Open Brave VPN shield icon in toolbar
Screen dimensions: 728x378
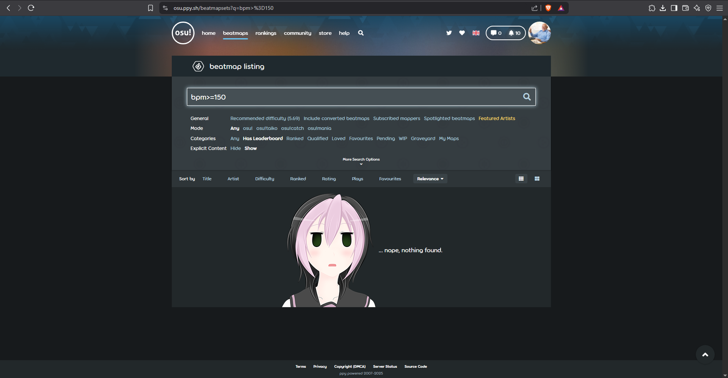708,8
